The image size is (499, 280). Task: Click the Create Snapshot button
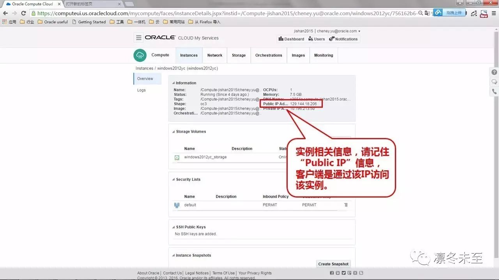[x=333, y=264]
